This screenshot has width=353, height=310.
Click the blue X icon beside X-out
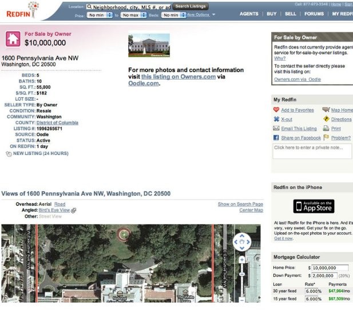276,119
